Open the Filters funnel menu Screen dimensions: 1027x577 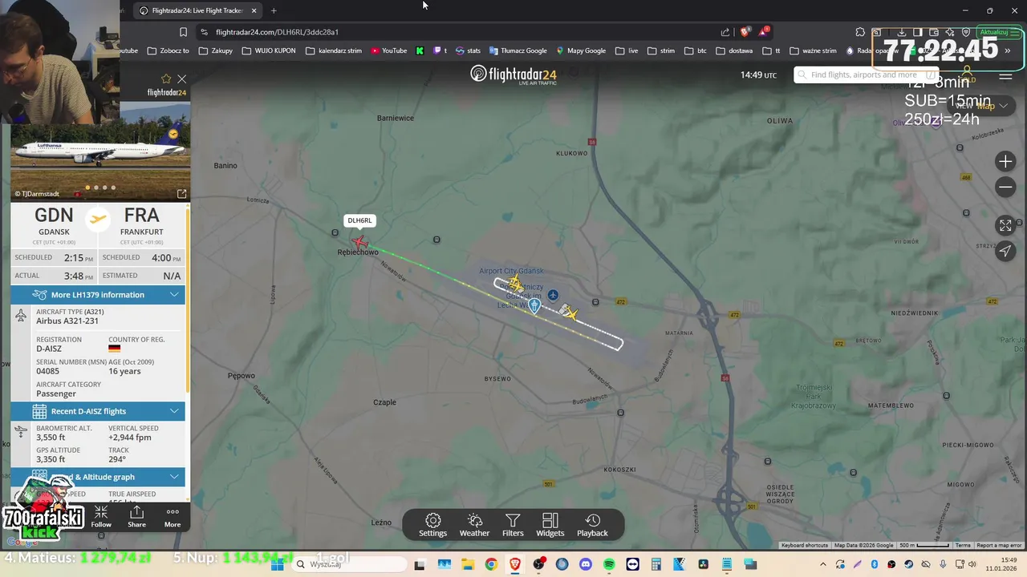[513, 526]
